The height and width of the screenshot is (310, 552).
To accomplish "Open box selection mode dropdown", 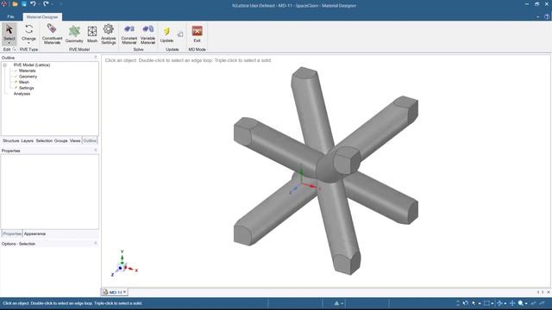I will 492,303.
